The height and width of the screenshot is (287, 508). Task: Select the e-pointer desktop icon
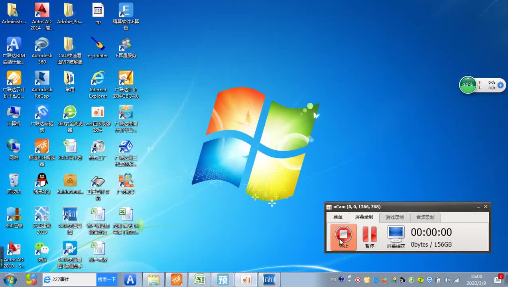coord(98,47)
